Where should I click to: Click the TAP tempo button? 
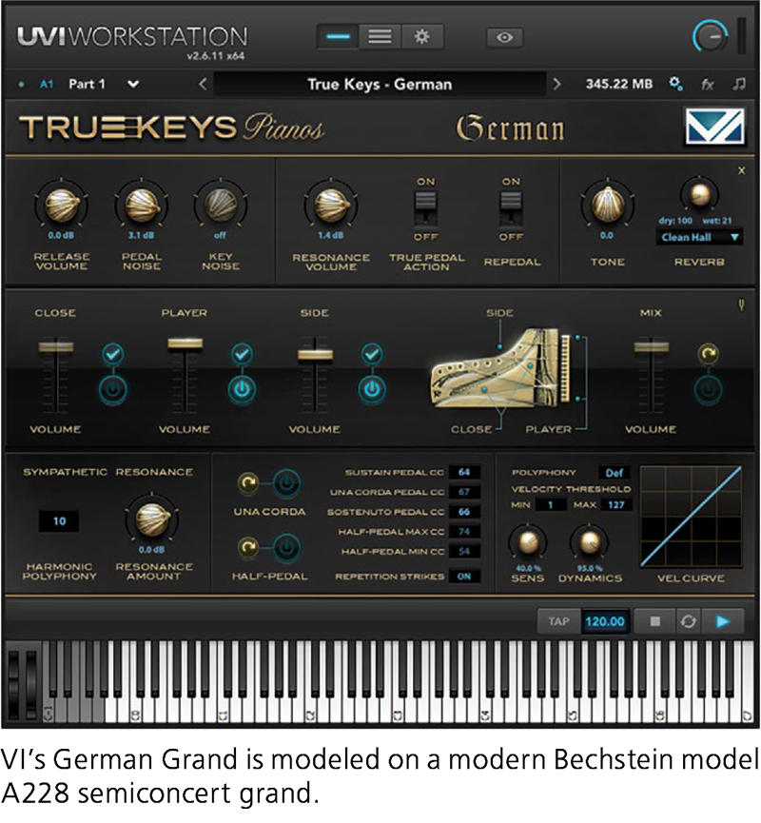557,621
